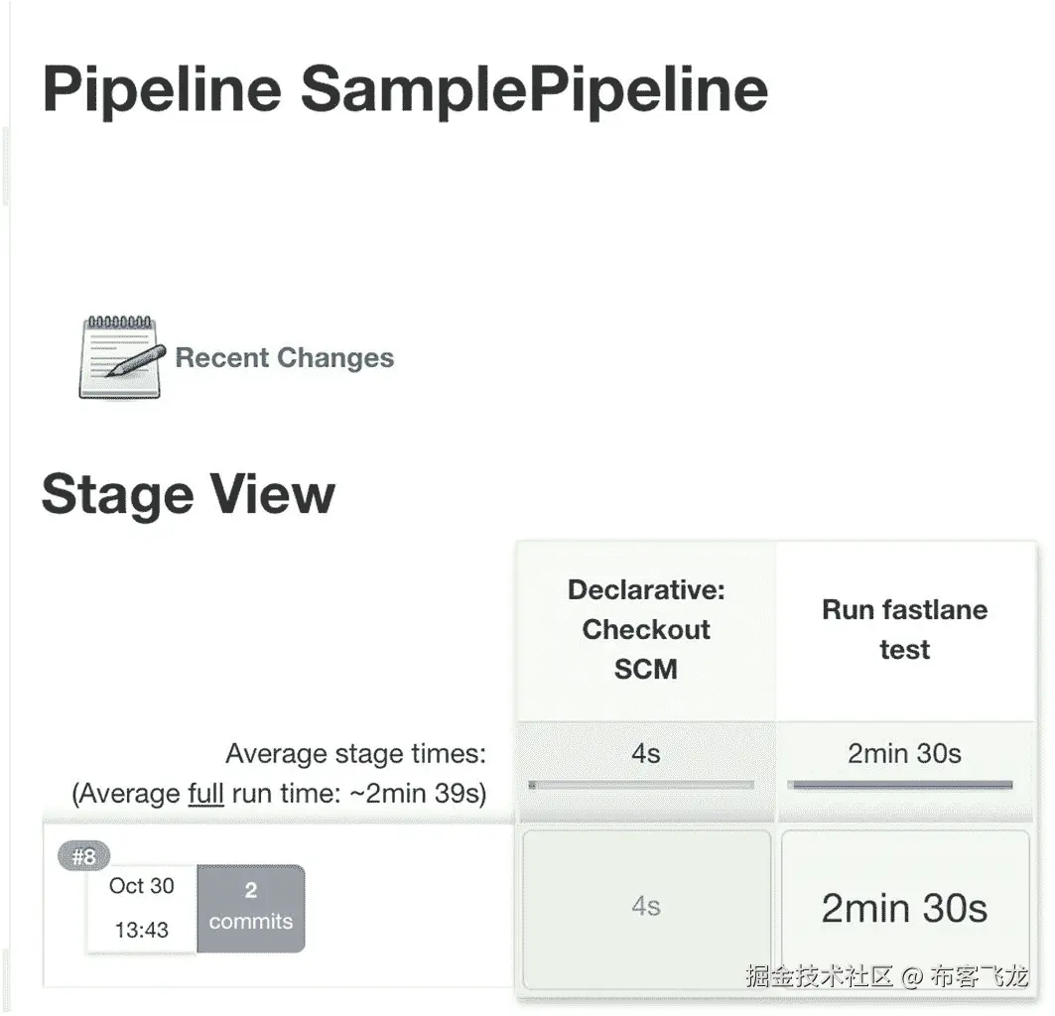The height and width of the screenshot is (1016, 1055).
Task: Click the Run fastlane test column header
Action: coord(904,630)
